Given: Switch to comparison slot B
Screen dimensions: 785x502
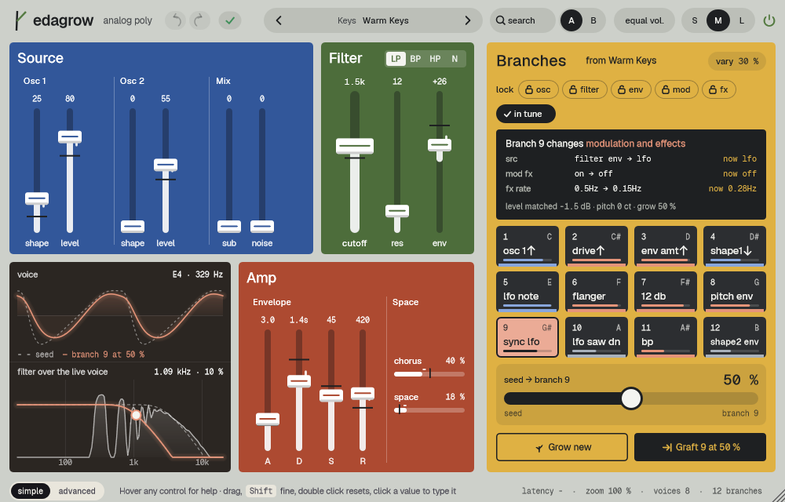Looking at the screenshot, I should [x=593, y=20].
